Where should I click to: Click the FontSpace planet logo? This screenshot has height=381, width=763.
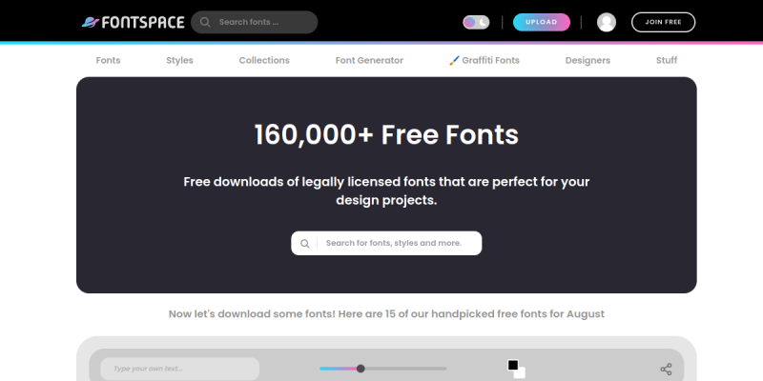coord(91,22)
